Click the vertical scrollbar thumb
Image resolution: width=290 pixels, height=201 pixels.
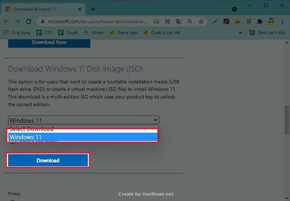click(287, 120)
